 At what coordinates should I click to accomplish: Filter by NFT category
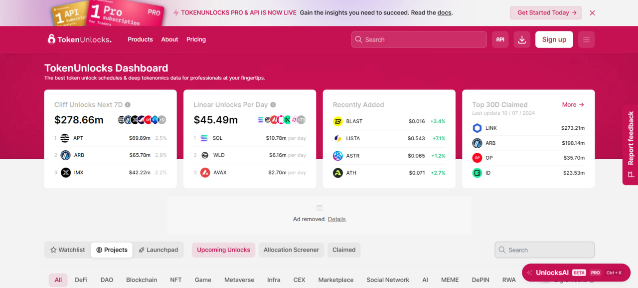click(176, 280)
